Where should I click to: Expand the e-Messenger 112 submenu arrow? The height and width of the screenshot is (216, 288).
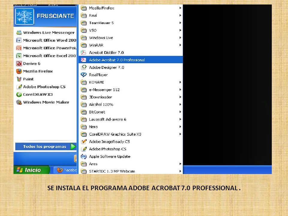(180, 90)
